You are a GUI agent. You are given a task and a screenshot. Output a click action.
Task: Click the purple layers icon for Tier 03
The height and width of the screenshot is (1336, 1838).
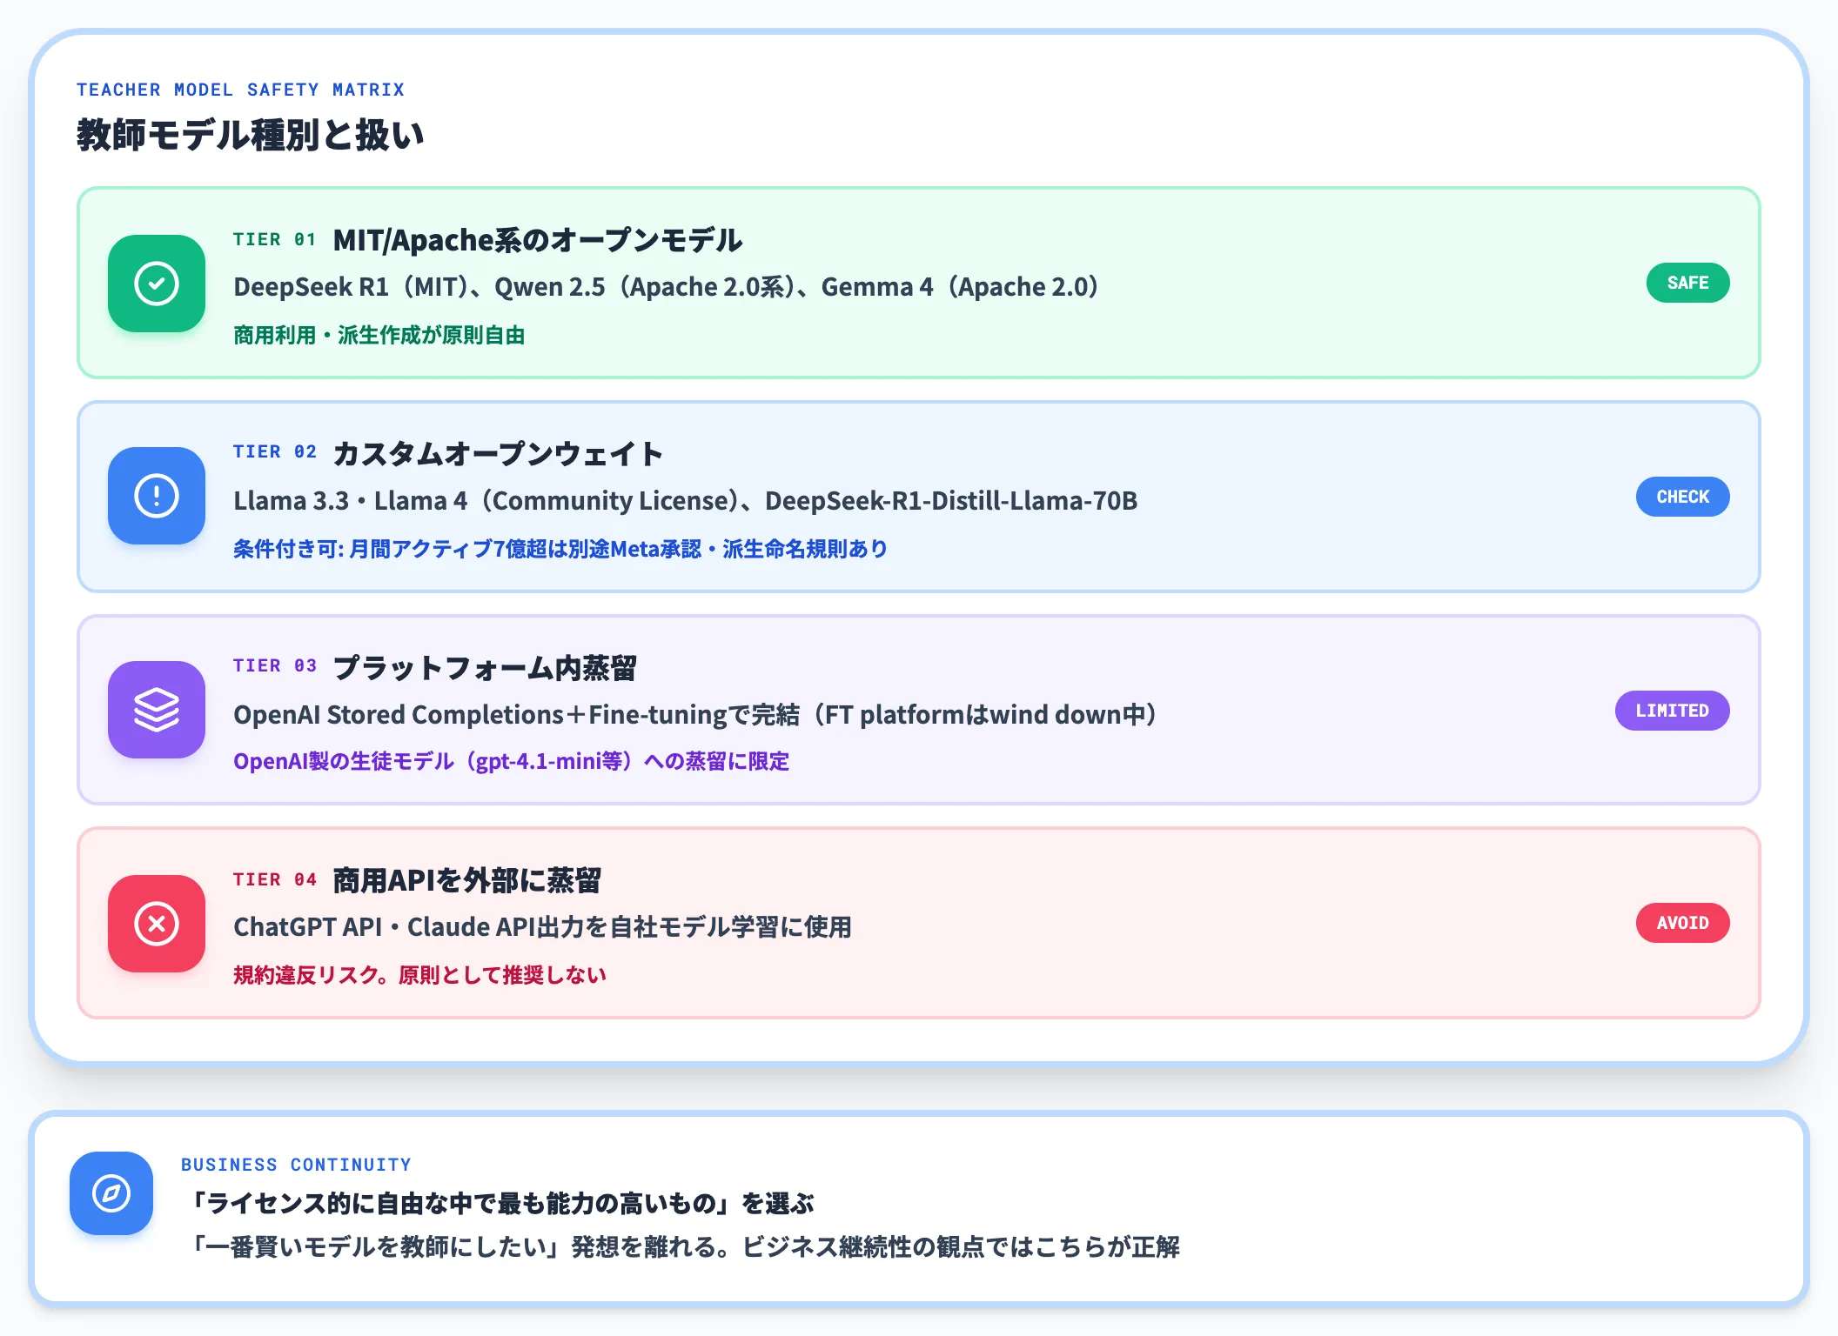click(x=157, y=710)
